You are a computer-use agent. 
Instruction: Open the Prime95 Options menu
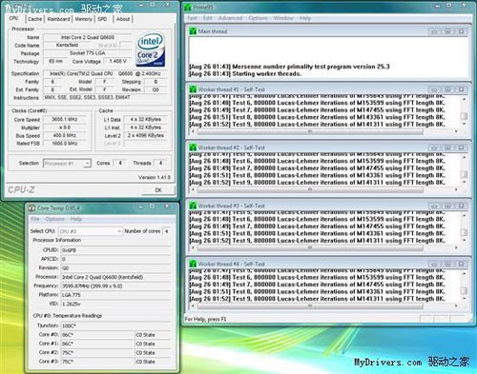[x=258, y=18]
